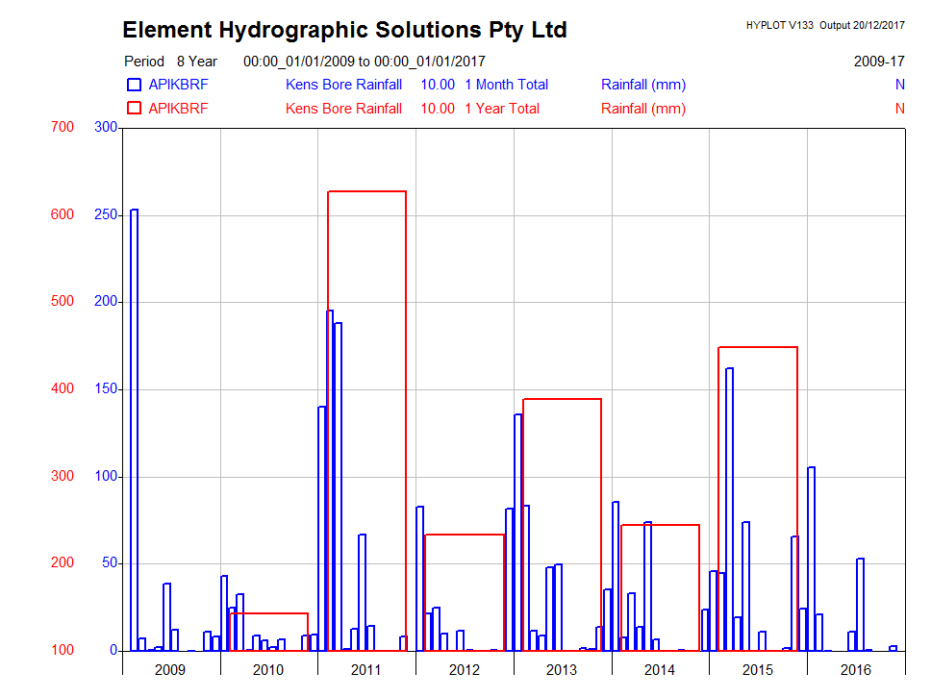Click the red 2013 yearly total box

[x=562, y=399]
